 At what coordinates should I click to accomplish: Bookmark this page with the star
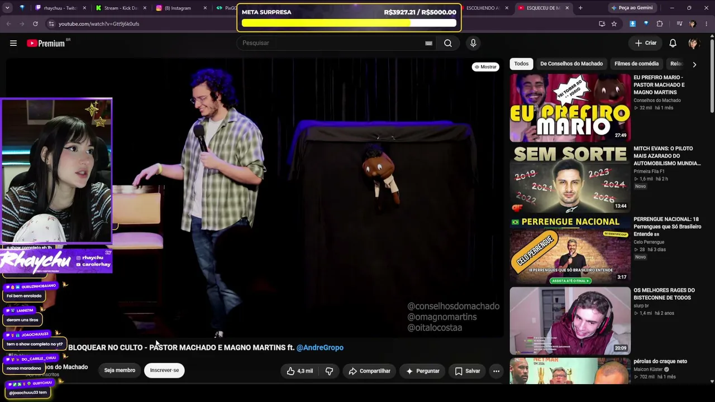[x=614, y=23]
